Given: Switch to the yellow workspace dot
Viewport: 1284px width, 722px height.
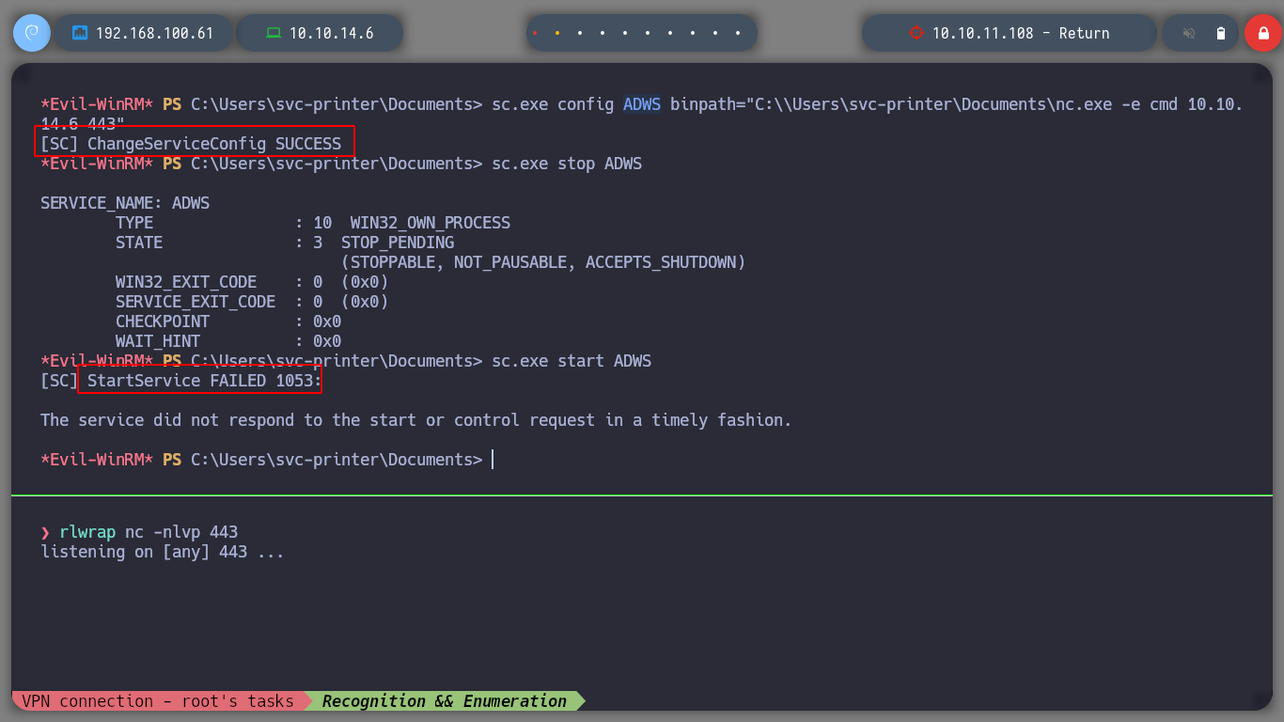Looking at the screenshot, I should point(557,33).
